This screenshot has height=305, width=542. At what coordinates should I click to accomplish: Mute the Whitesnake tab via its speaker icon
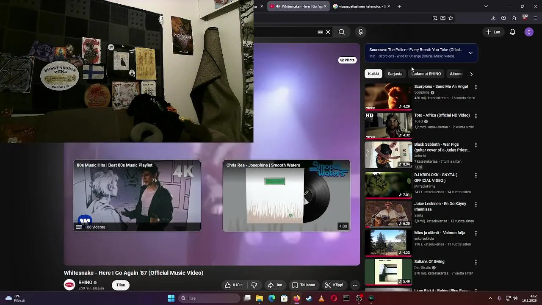(x=278, y=6)
